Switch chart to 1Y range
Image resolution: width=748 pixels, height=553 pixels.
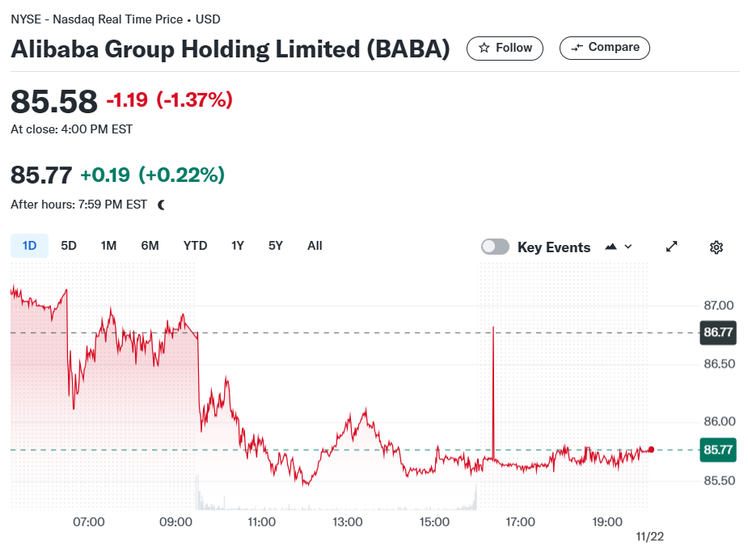238,246
